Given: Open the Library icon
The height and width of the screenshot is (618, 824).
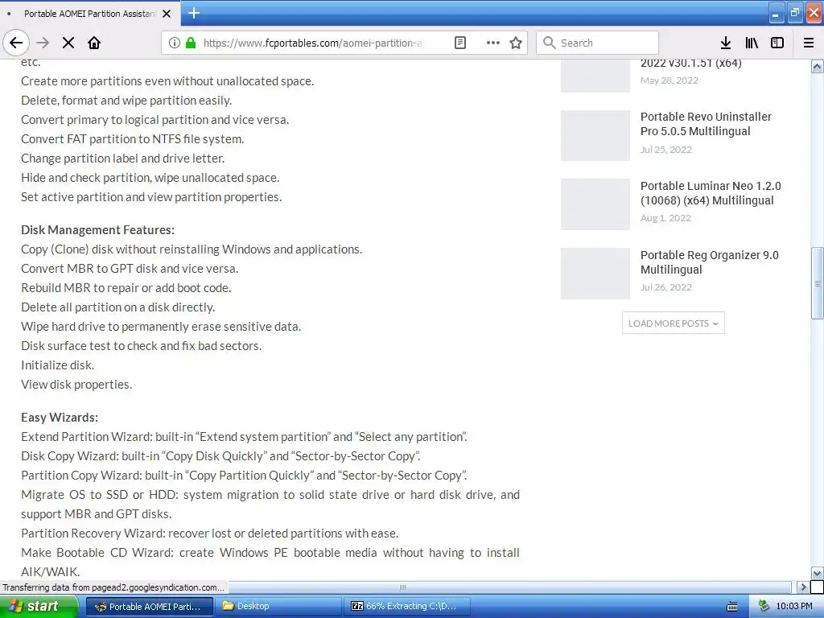Looking at the screenshot, I should pos(752,43).
